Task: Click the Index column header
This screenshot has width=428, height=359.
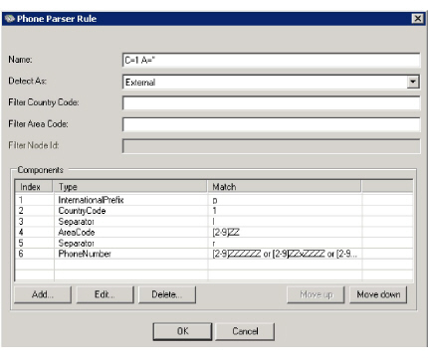Action: [34, 187]
